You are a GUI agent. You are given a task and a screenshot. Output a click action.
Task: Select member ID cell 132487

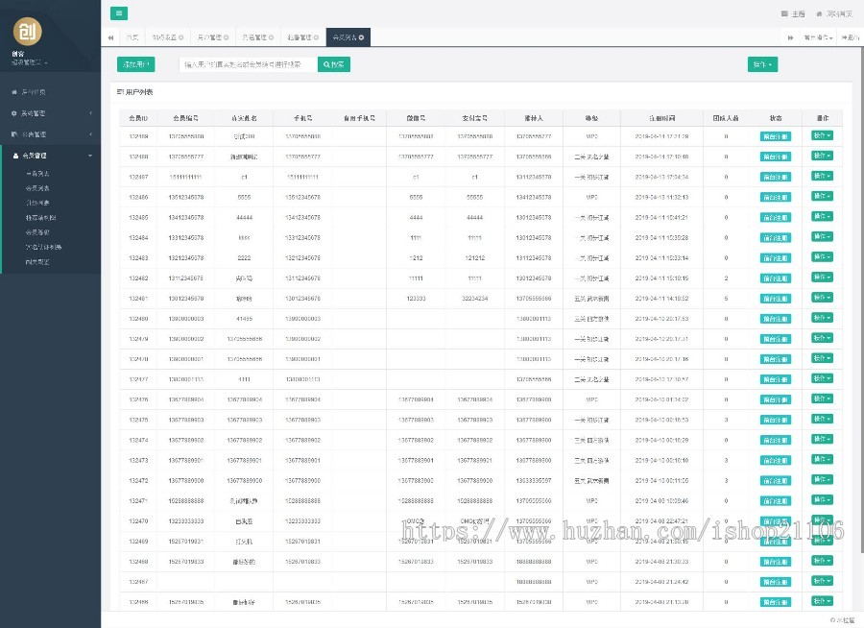click(138, 177)
